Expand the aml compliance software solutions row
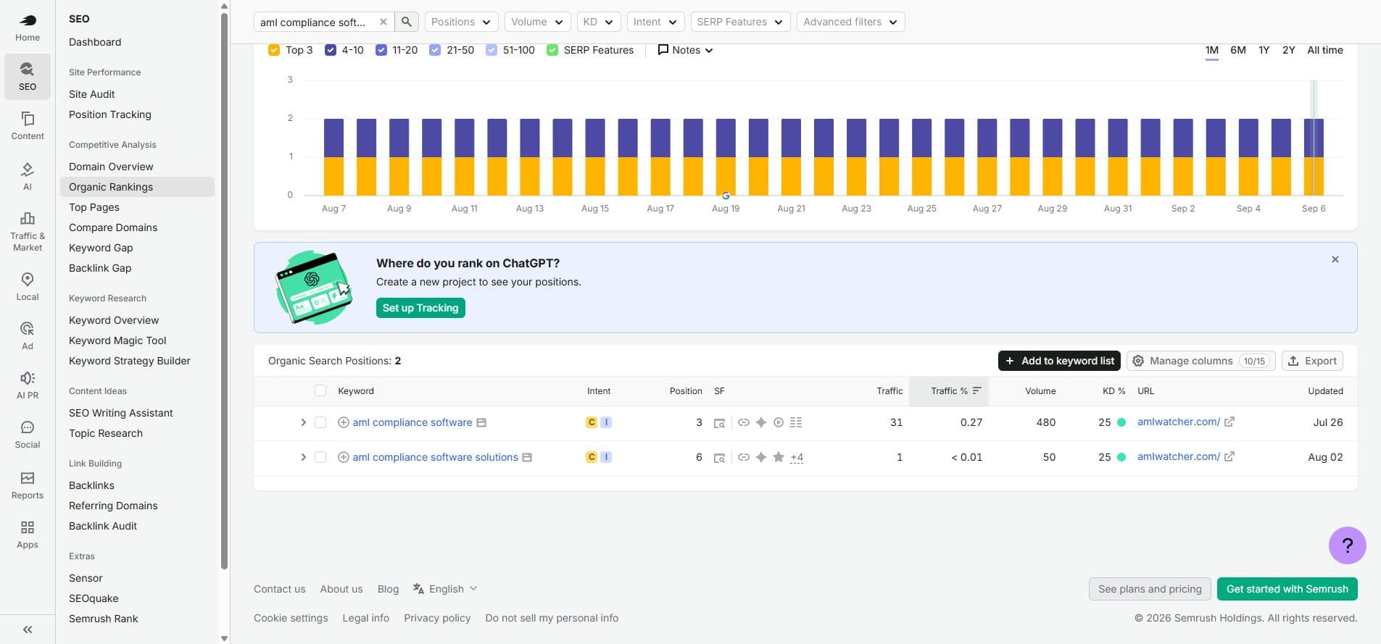 click(x=303, y=457)
